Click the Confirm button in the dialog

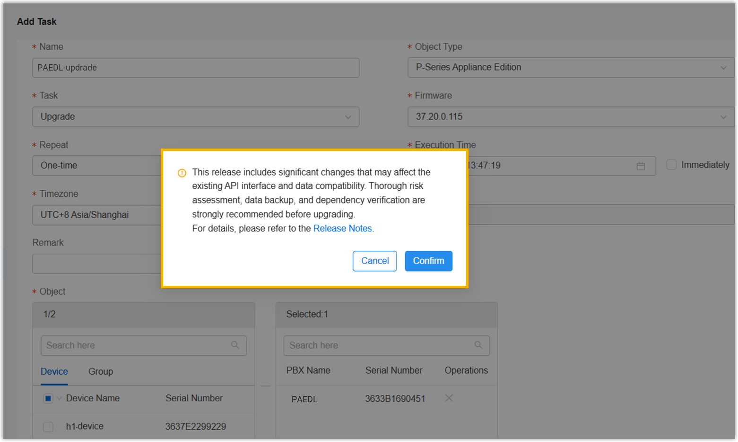point(428,261)
